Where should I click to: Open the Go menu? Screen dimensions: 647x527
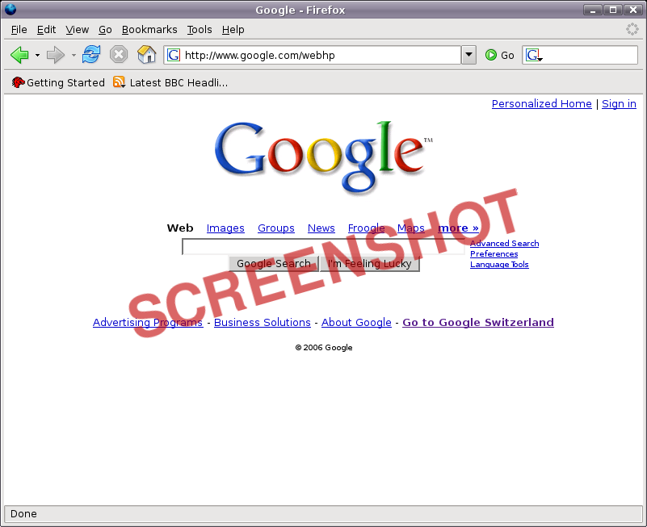pos(105,30)
